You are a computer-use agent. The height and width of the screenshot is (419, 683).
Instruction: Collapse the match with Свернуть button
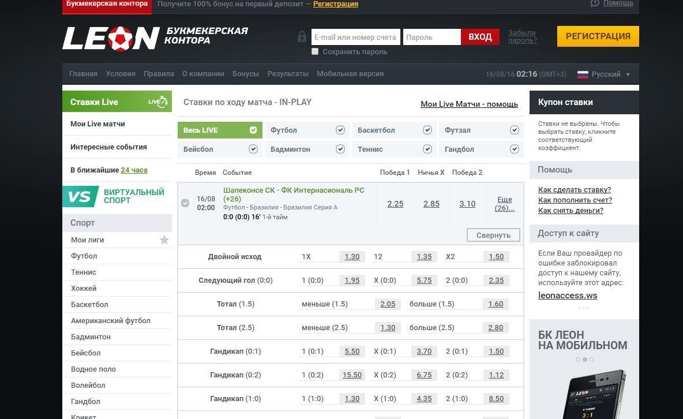tap(493, 235)
